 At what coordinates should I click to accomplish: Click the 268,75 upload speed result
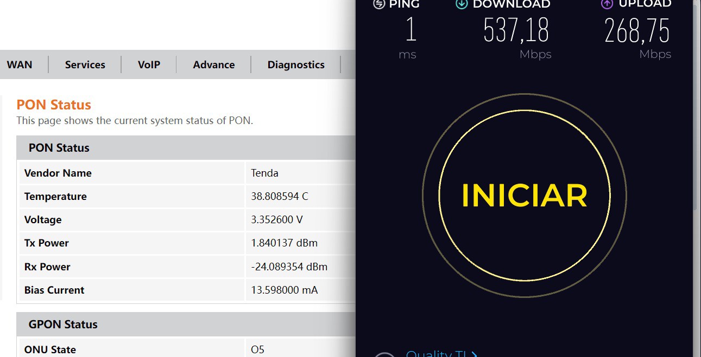(x=637, y=30)
